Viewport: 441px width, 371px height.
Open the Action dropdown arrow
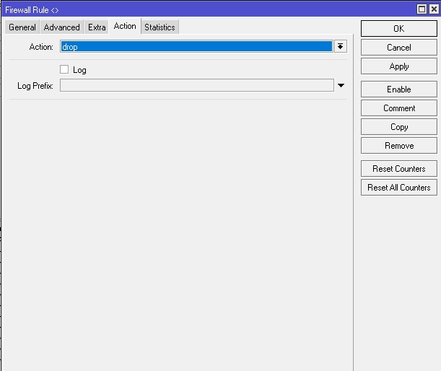[340, 46]
